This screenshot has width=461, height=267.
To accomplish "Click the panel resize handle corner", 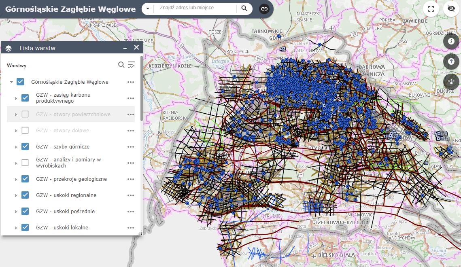I will coord(140,233).
